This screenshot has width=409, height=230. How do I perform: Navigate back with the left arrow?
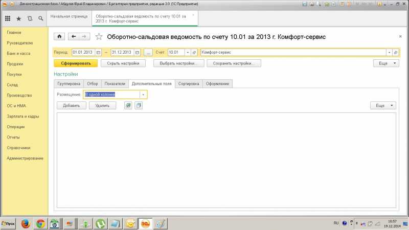(x=74, y=36)
